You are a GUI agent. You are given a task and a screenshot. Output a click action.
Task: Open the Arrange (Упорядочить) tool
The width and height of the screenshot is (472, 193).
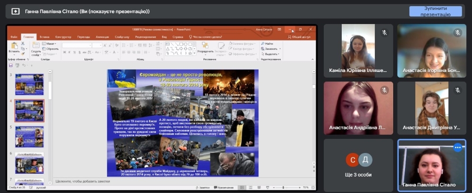(205, 46)
